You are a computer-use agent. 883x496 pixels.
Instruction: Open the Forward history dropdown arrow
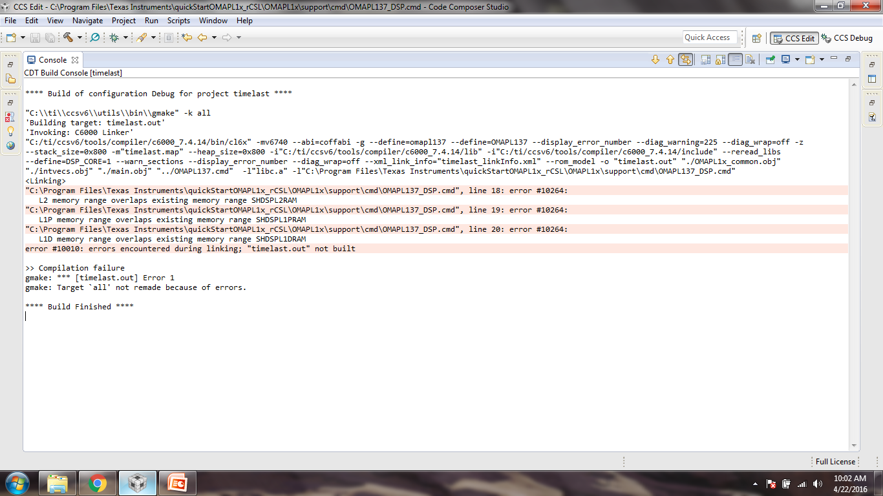239,37
